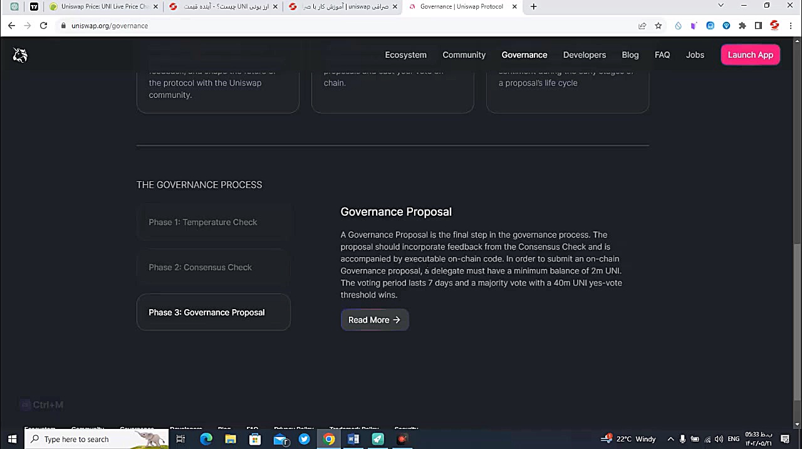
Task: Switch to the Uniswap Price UNI Live tab
Action: tap(103, 6)
